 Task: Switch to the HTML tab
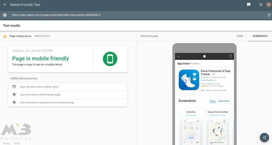[240, 36]
